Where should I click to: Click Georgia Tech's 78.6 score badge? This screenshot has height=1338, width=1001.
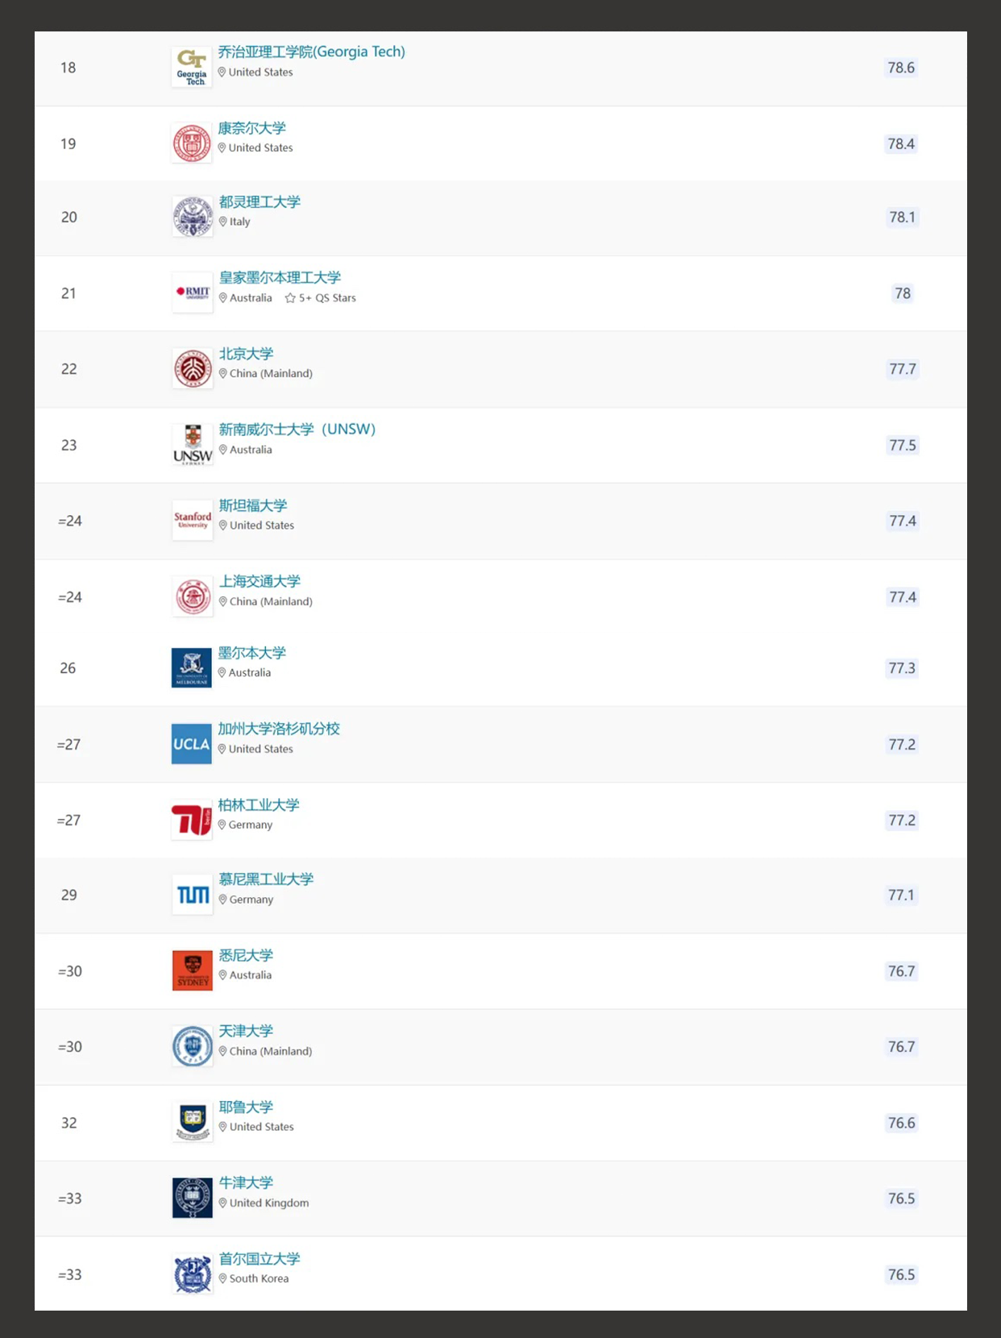pos(901,68)
